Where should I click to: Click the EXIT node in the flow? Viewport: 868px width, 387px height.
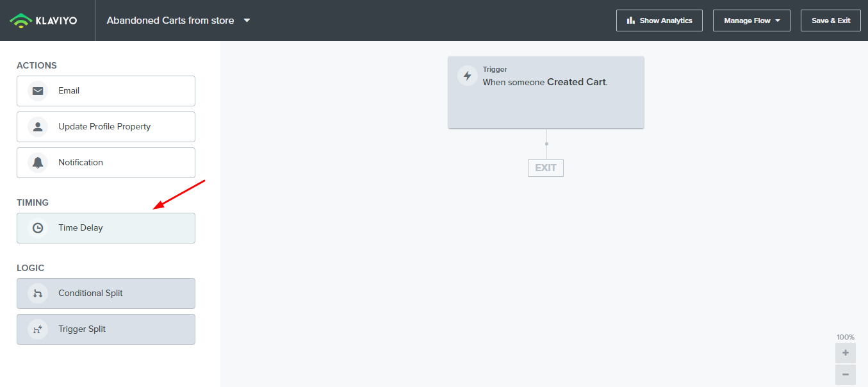[546, 168]
